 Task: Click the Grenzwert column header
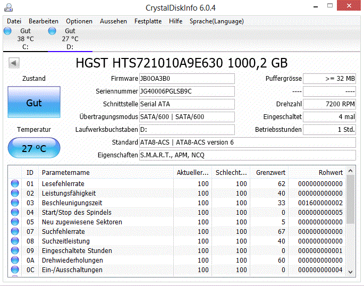[x=269, y=172]
